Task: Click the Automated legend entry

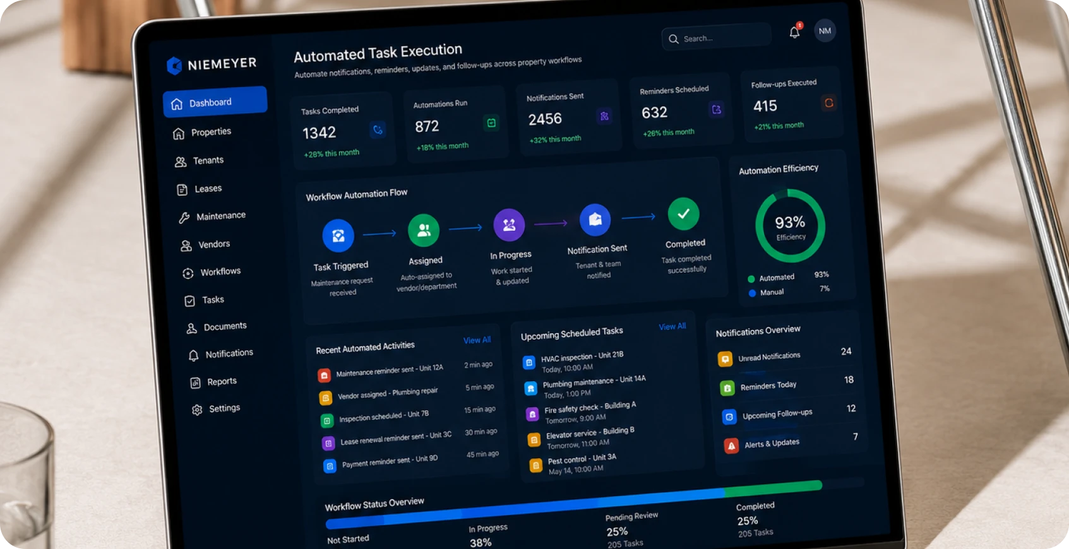Action: pos(788,276)
